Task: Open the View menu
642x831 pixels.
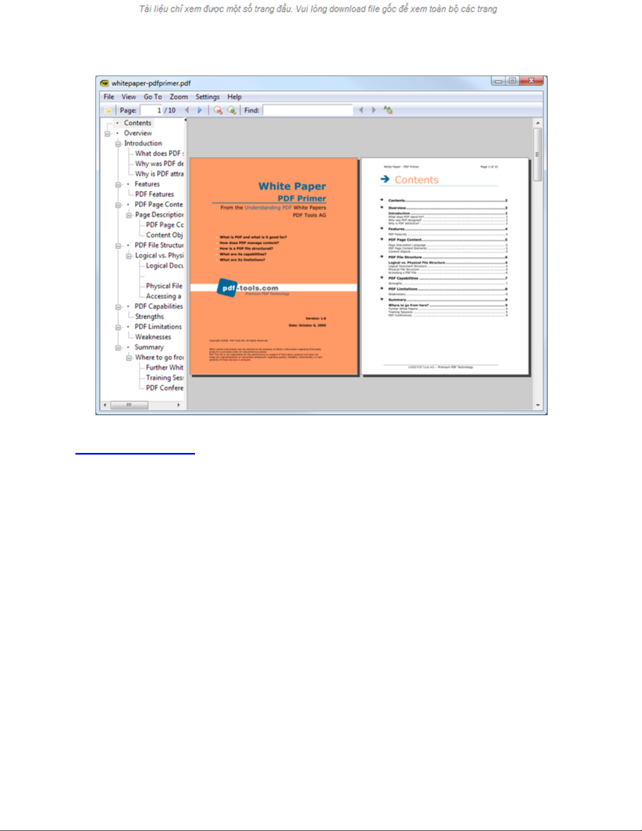Action: pyautogui.click(x=129, y=97)
